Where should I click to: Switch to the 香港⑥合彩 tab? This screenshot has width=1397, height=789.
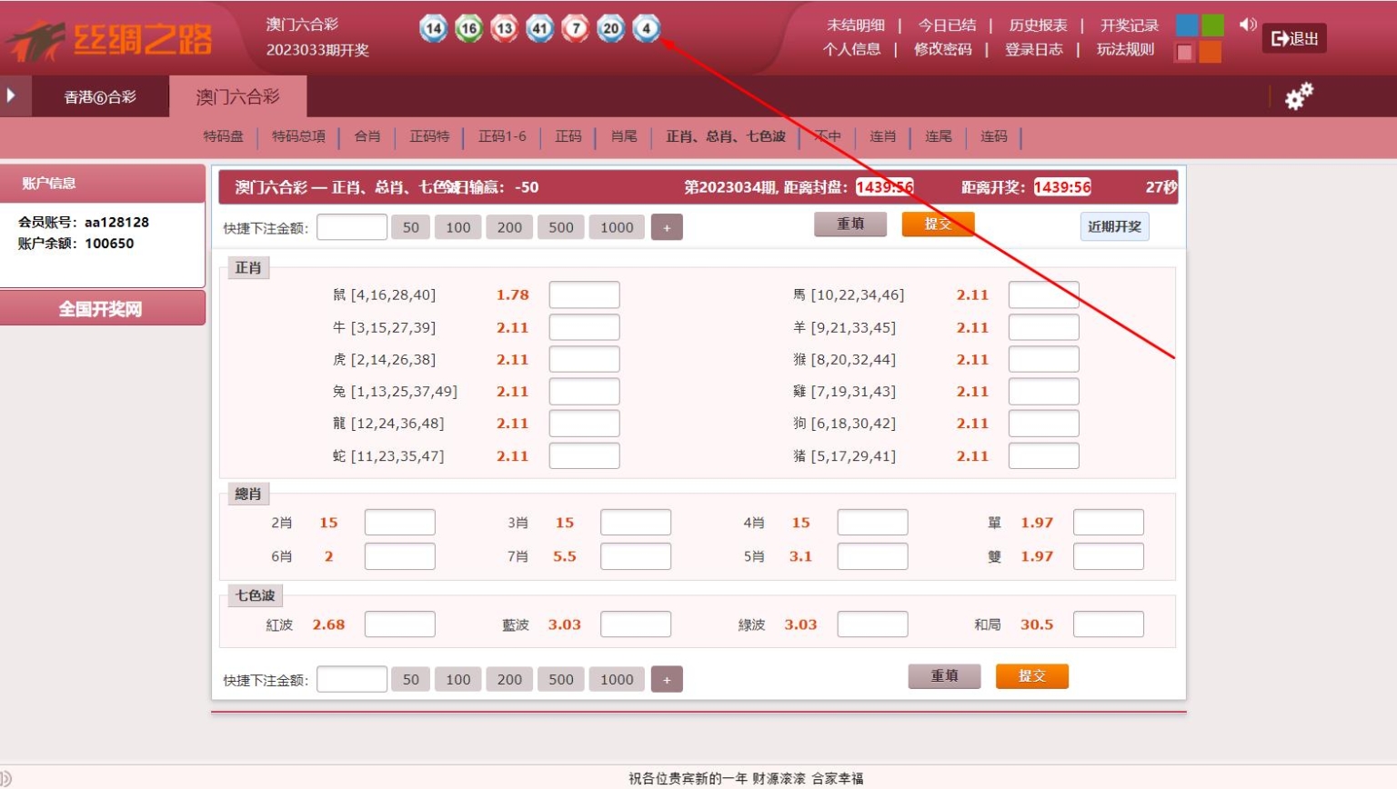click(x=100, y=96)
